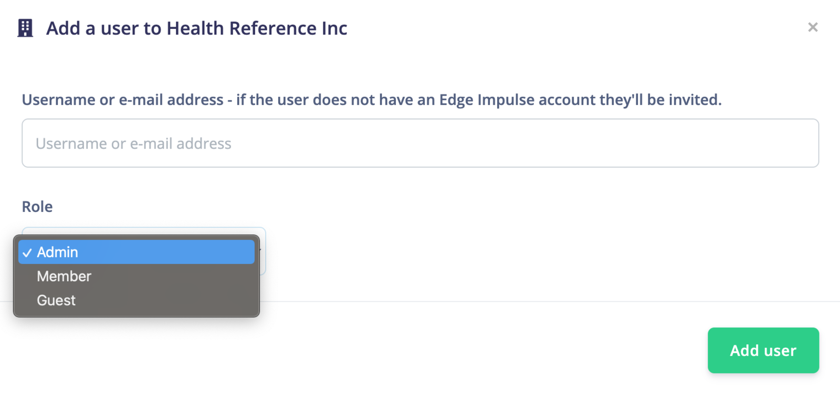Select the Admin role option

[x=136, y=252]
